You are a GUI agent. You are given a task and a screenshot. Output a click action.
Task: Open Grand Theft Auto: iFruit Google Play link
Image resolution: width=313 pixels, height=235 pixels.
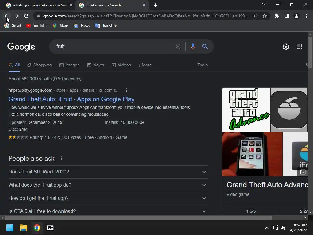click(72, 99)
